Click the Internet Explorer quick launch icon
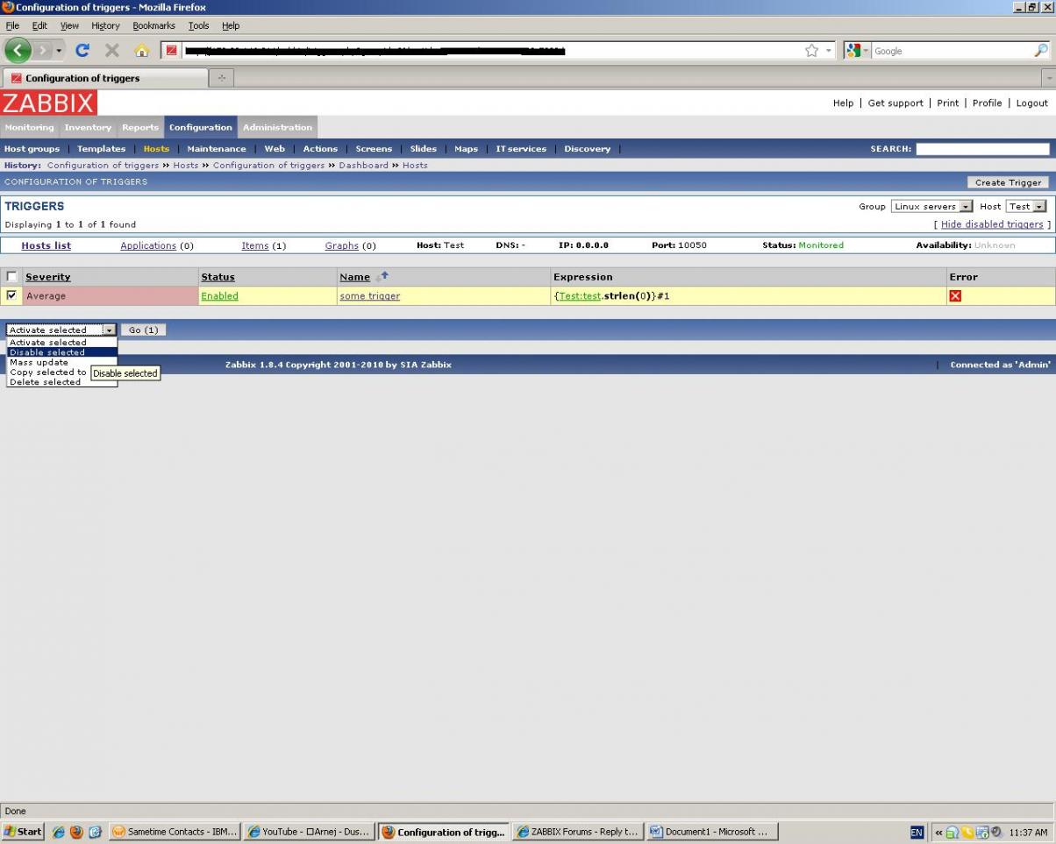 click(x=58, y=832)
